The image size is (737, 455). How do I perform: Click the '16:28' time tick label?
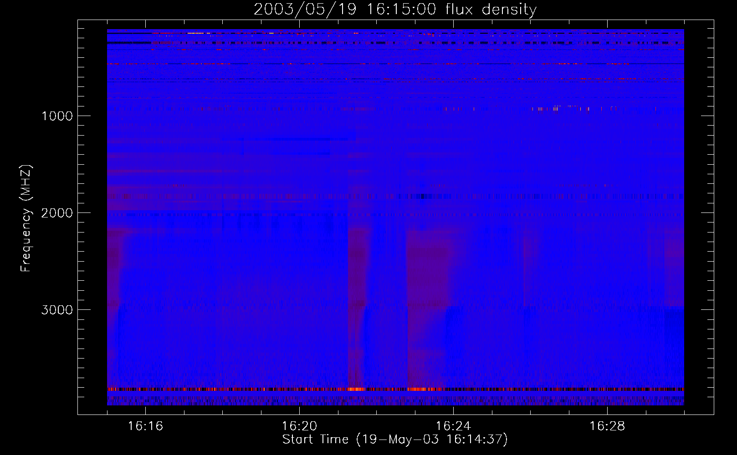pyautogui.click(x=607, y=426)
